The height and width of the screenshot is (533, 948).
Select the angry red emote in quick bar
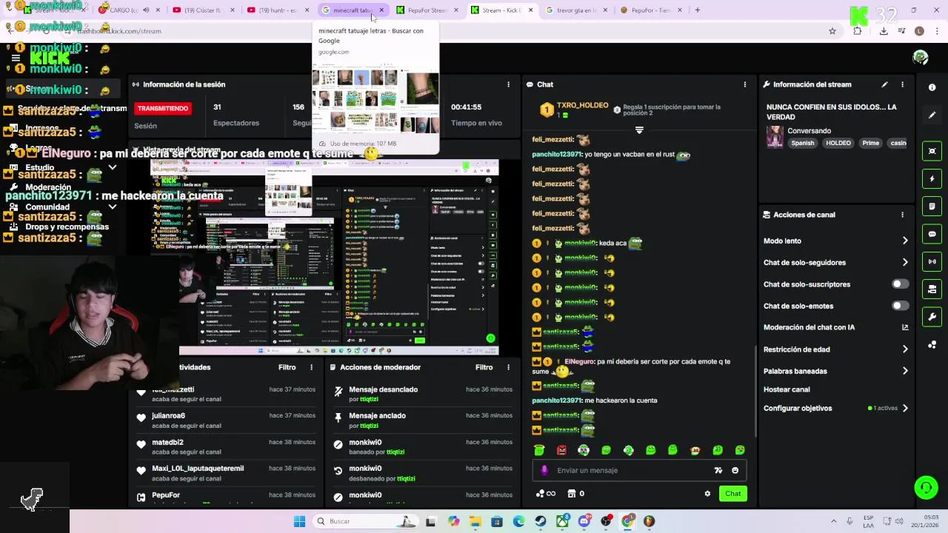click(561, 450)
